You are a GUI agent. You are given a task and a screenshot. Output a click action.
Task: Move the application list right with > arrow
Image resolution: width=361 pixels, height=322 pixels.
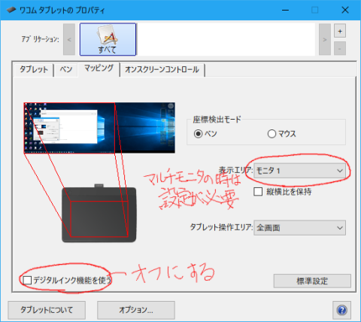click(325, 39)
